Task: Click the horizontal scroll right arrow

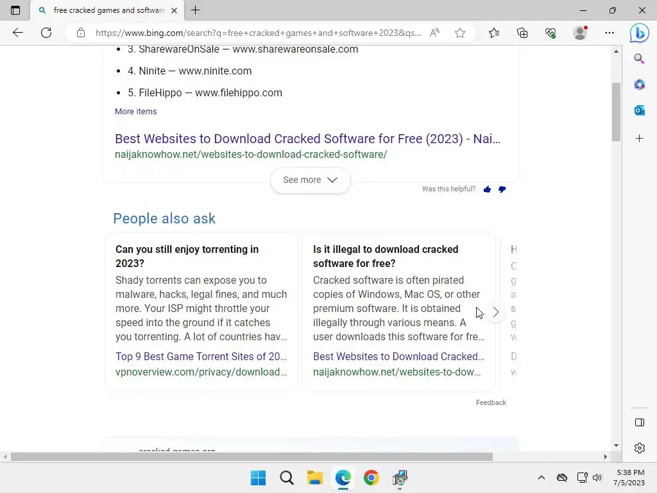Action: point(605,456)
